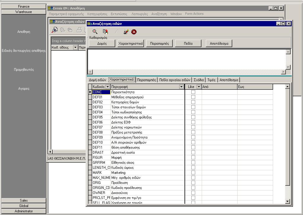303x215 pixels.
Task: Select the Δείκτης ναρκωτικών description cell
Action: pos(148,127)
